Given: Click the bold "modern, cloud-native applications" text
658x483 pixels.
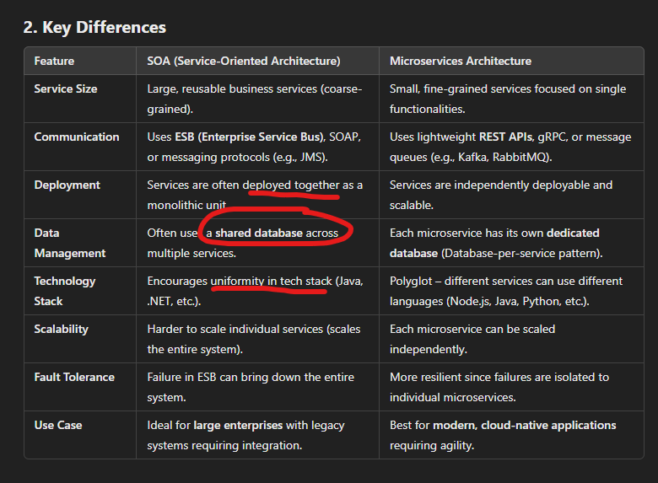Looking at the screenshot, I should 524,425.
